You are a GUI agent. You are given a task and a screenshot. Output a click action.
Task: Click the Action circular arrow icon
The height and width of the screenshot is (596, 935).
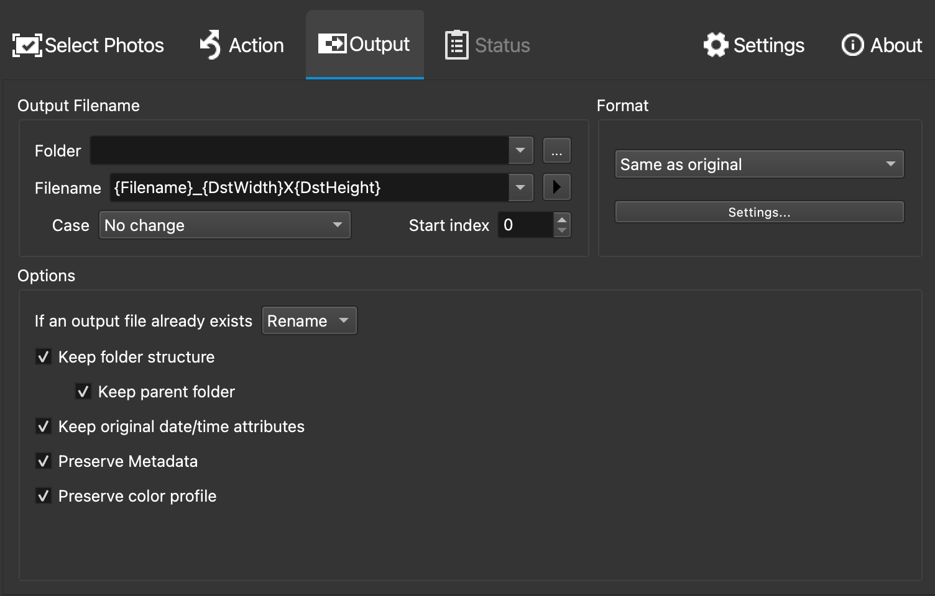209,45
